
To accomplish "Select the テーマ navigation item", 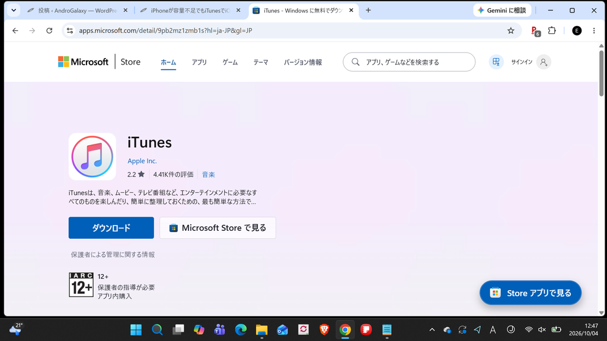I will click(261, 62).
